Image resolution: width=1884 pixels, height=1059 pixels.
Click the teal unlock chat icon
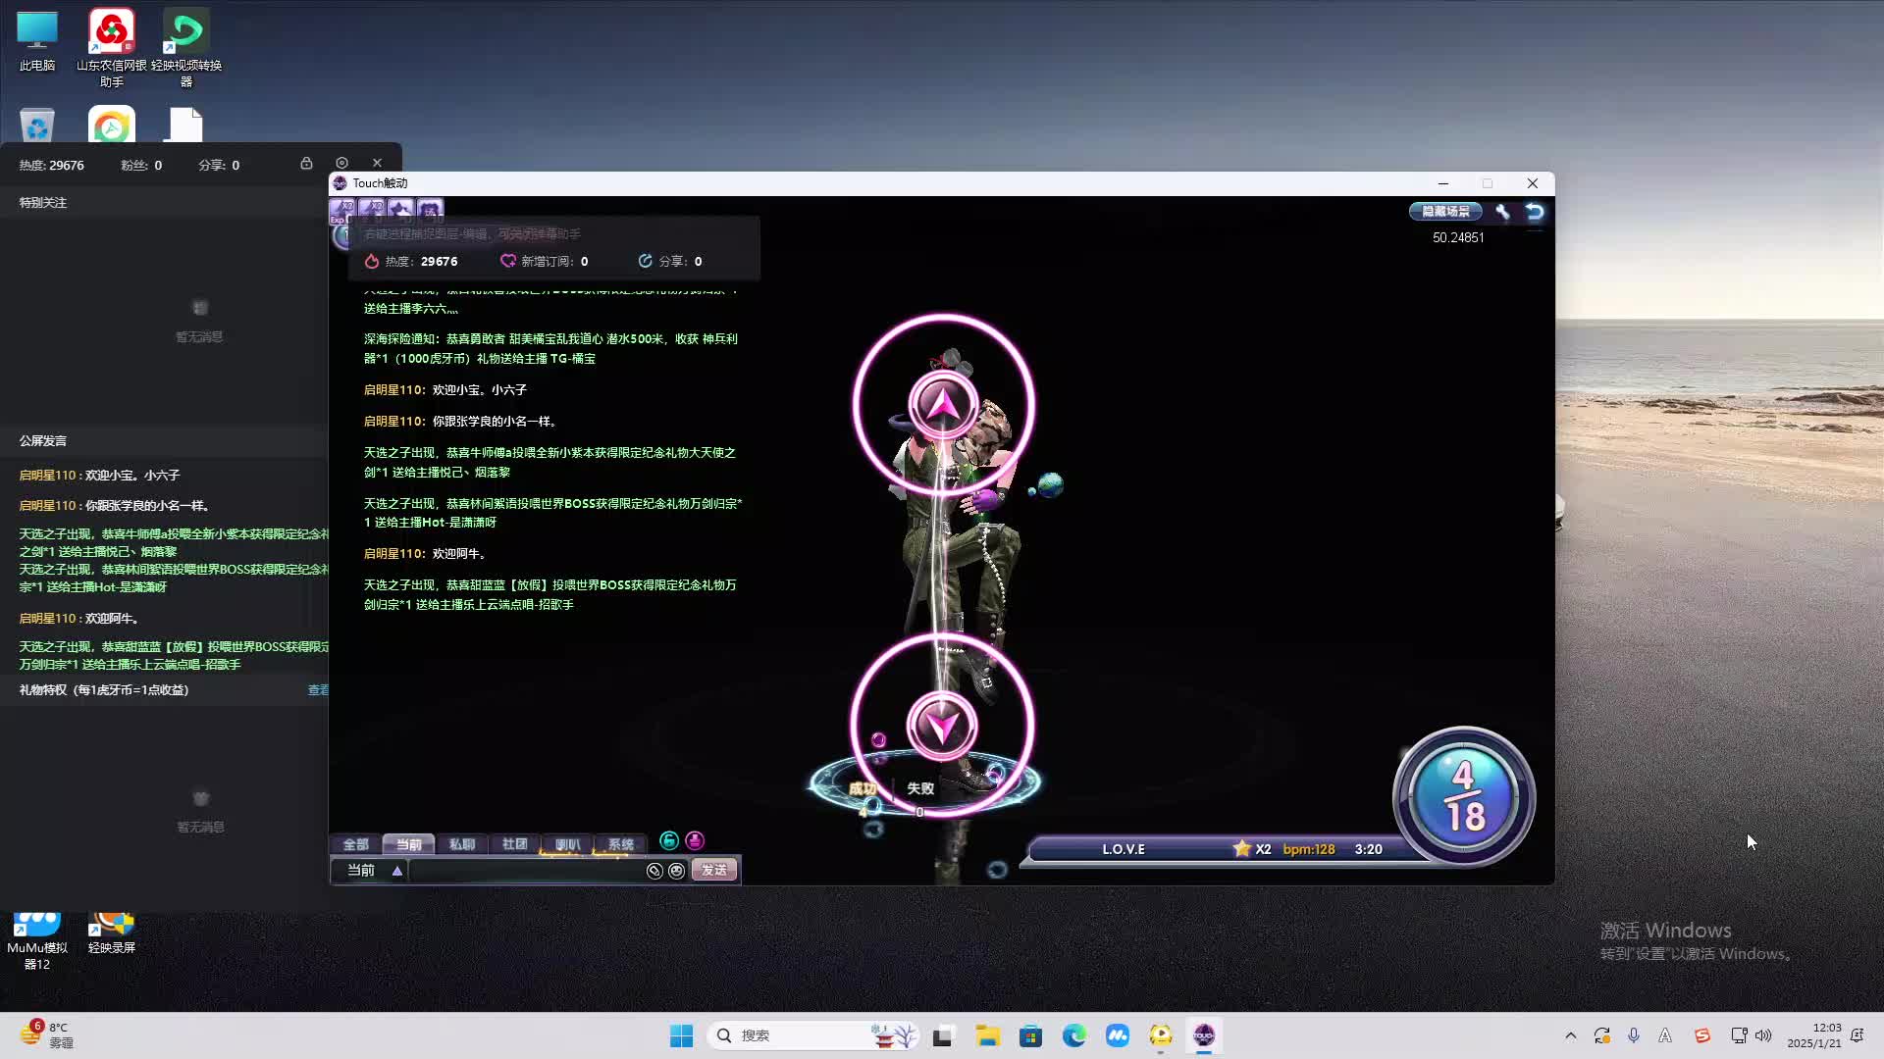(668, 841)
